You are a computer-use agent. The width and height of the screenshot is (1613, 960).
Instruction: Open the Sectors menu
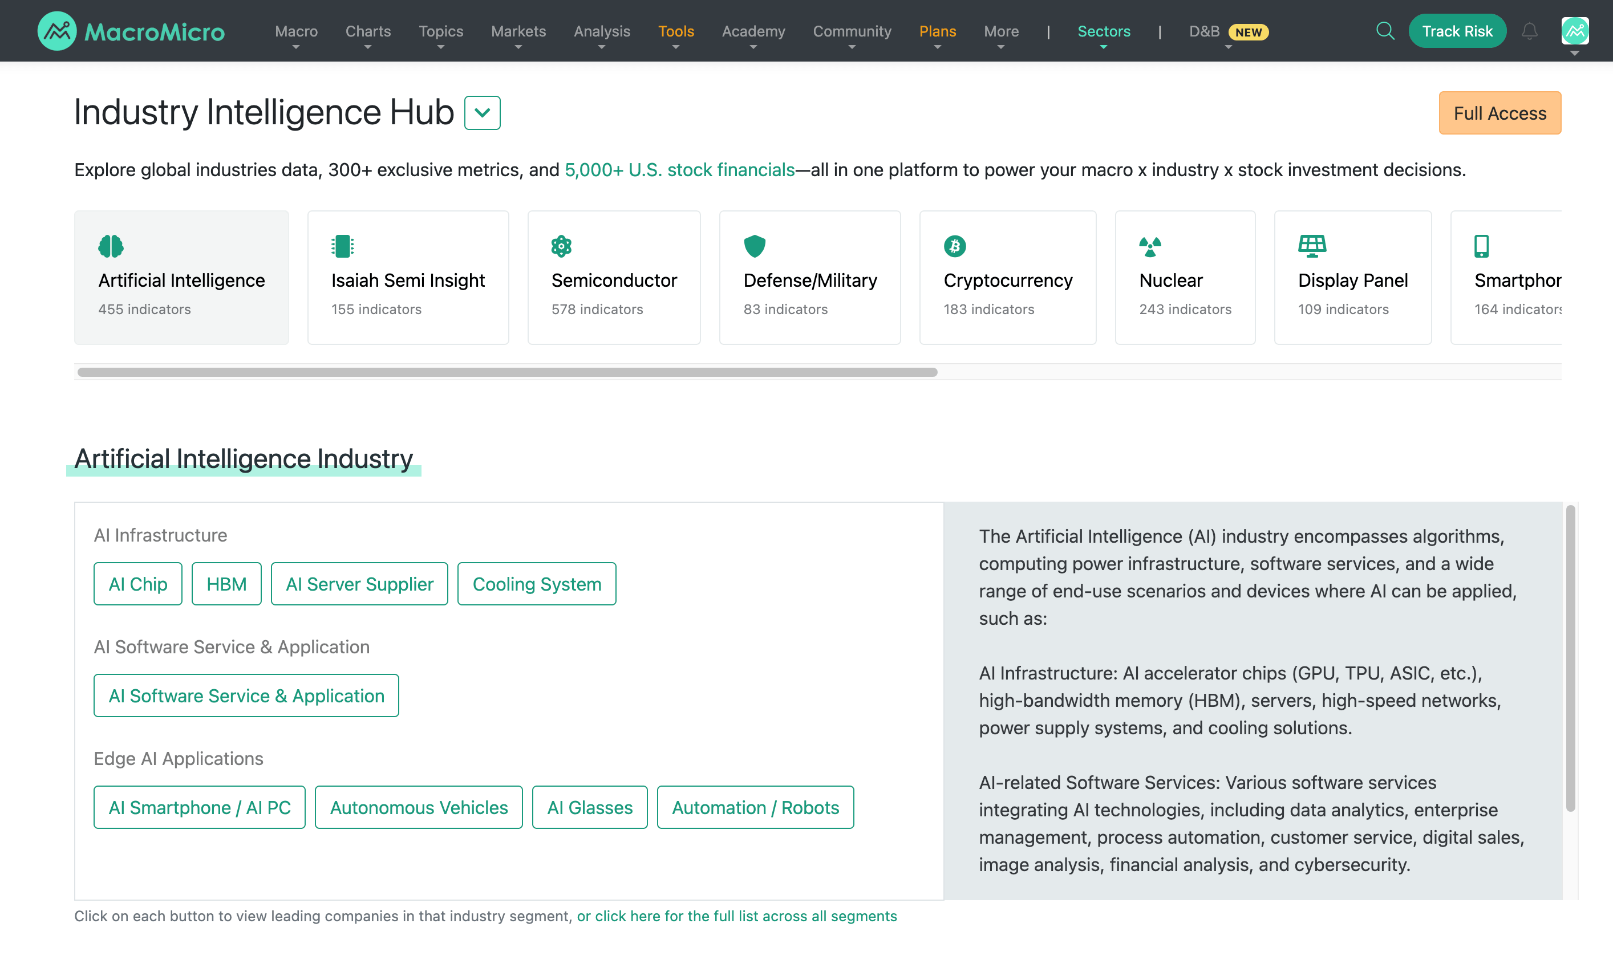click(x=1104, y=31)
